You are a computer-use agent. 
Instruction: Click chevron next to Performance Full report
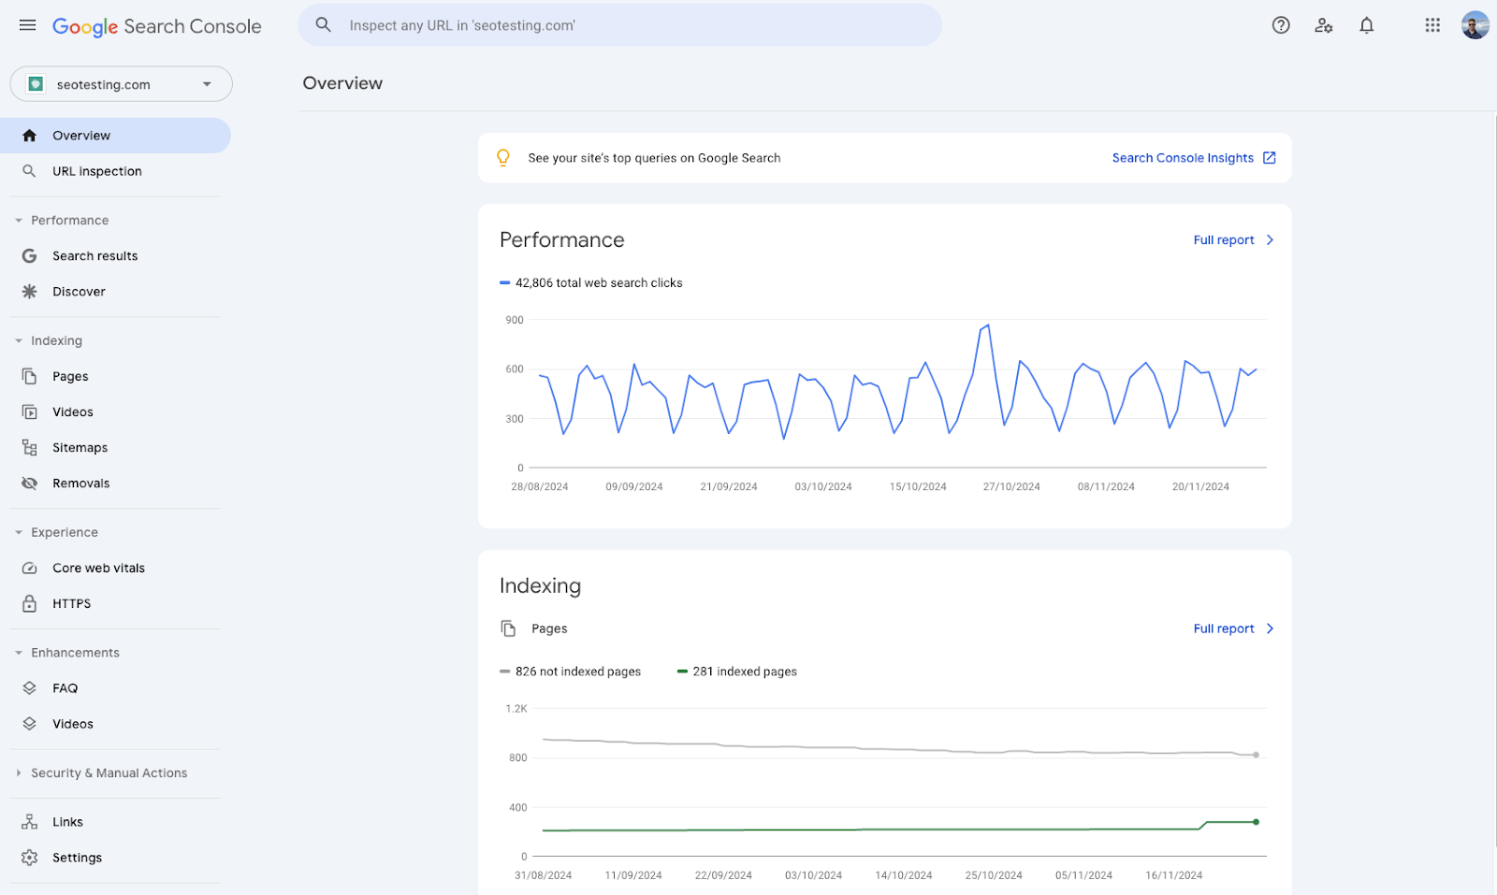[1270, 240]
